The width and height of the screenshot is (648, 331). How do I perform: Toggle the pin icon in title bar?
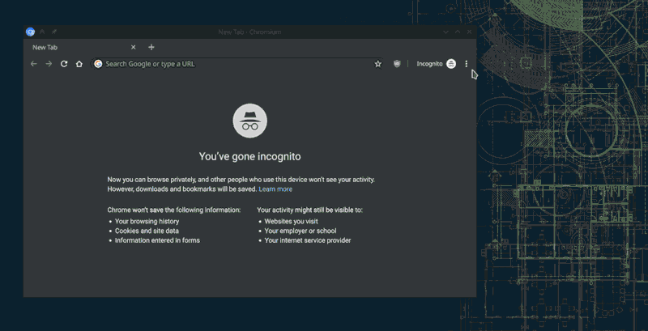pos(54,32)
